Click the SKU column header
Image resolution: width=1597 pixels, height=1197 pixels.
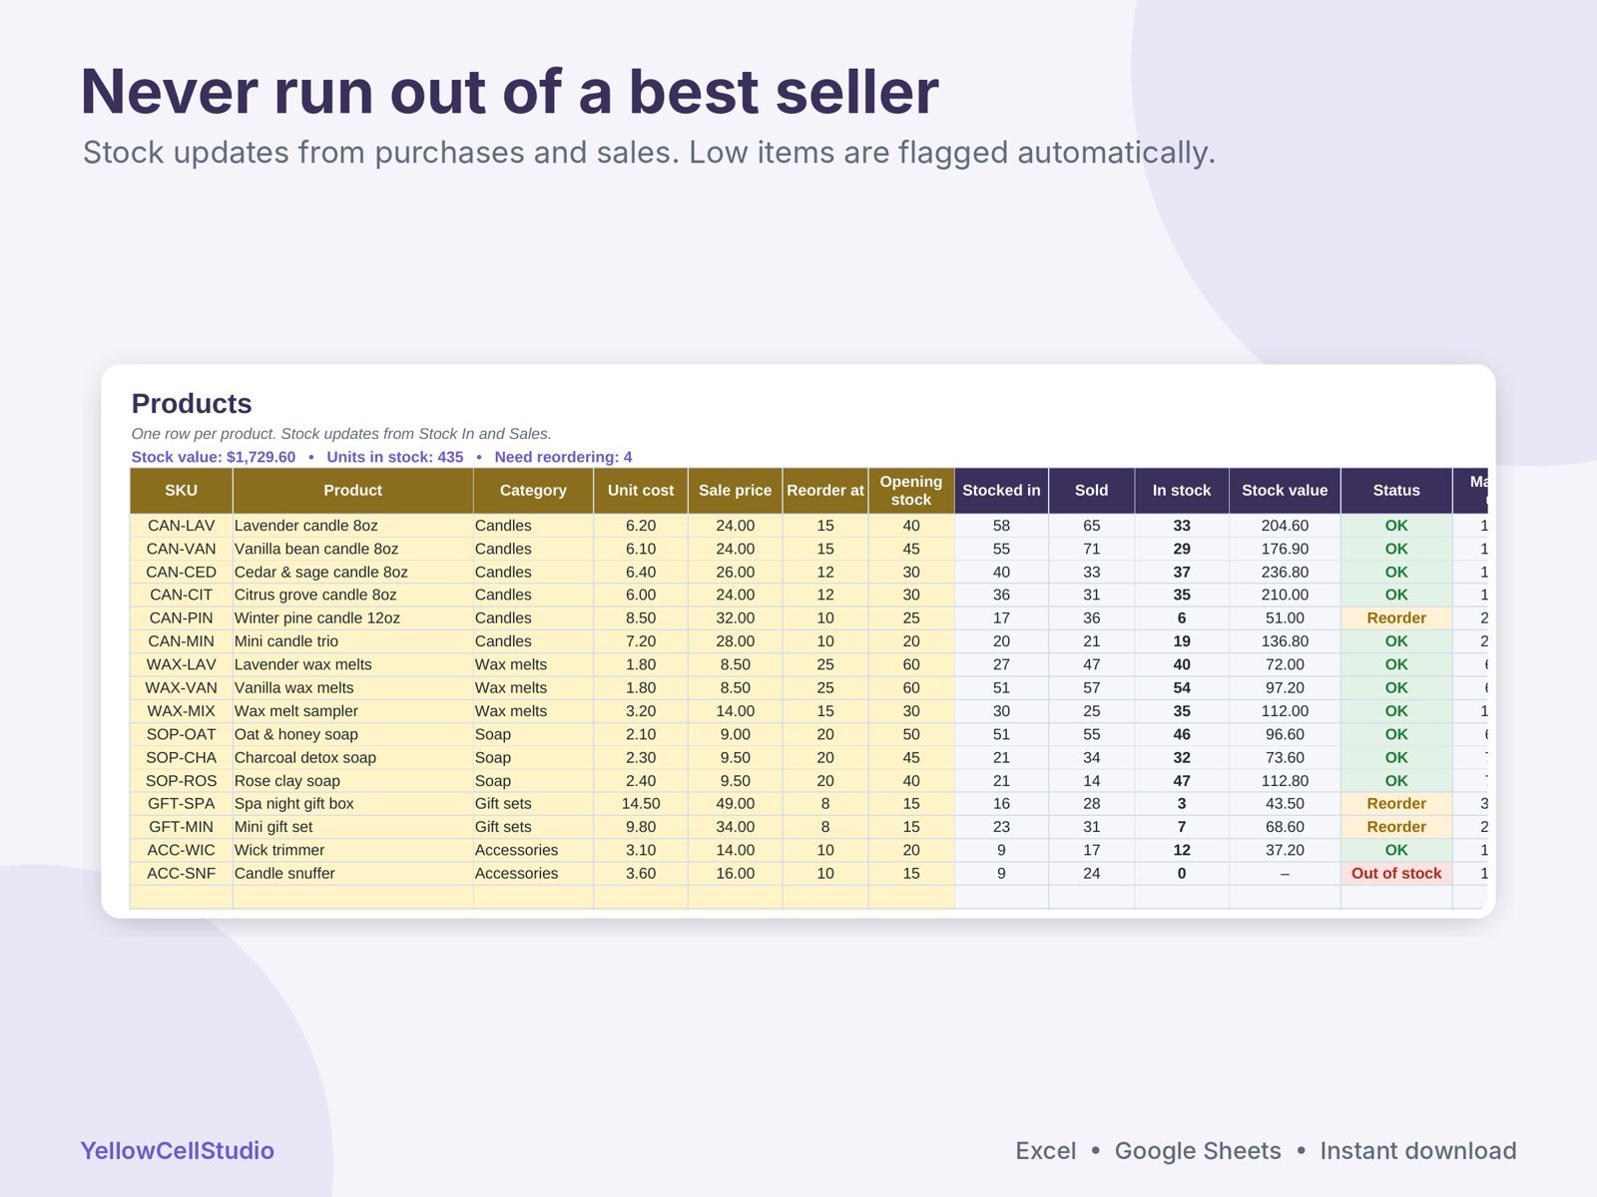point(181,491)
